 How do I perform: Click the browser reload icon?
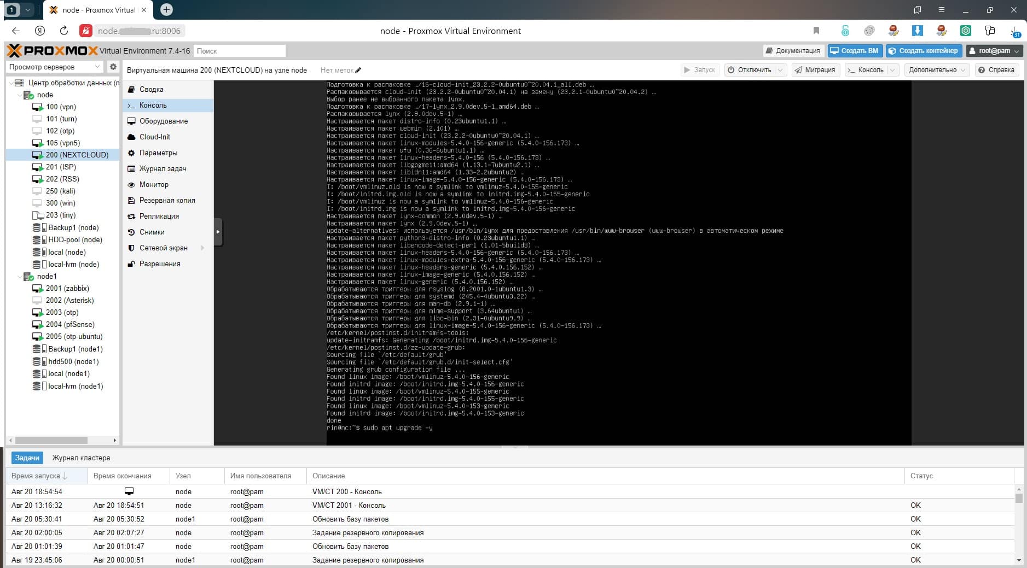pos(63,31)
